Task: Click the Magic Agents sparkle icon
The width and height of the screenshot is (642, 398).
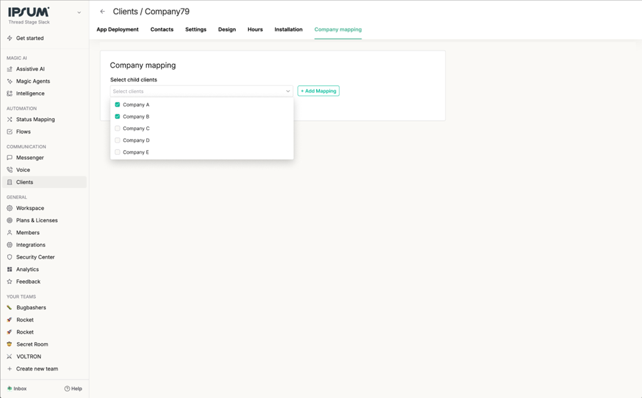Action: (9, 82)
